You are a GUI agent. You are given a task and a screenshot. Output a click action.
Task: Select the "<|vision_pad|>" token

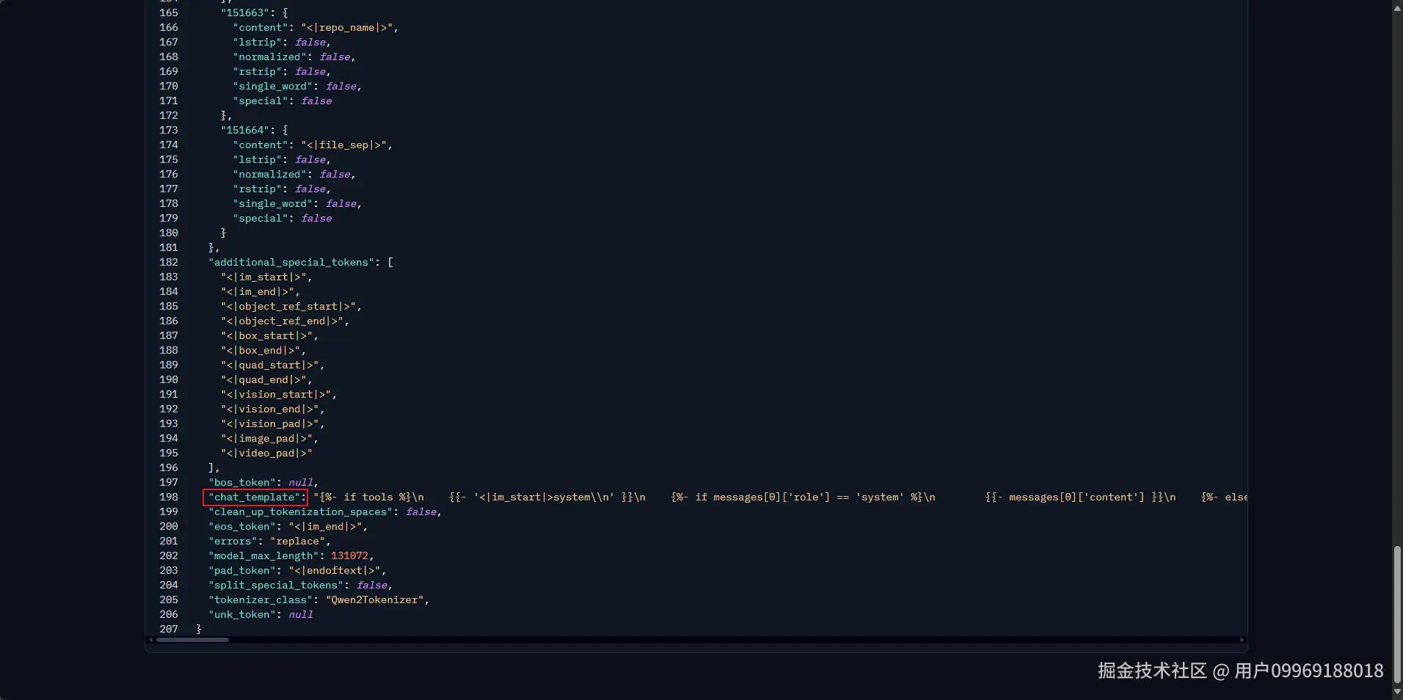click(x=269, y=424)
